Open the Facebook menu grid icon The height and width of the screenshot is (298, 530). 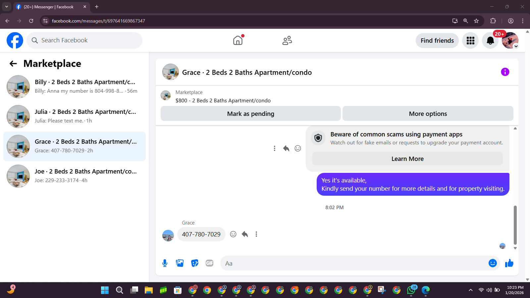click(x=470, y=41)
